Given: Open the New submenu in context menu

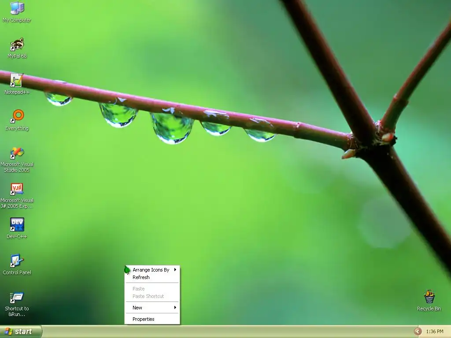Looking at the screenshot, I should coord(152,308).
